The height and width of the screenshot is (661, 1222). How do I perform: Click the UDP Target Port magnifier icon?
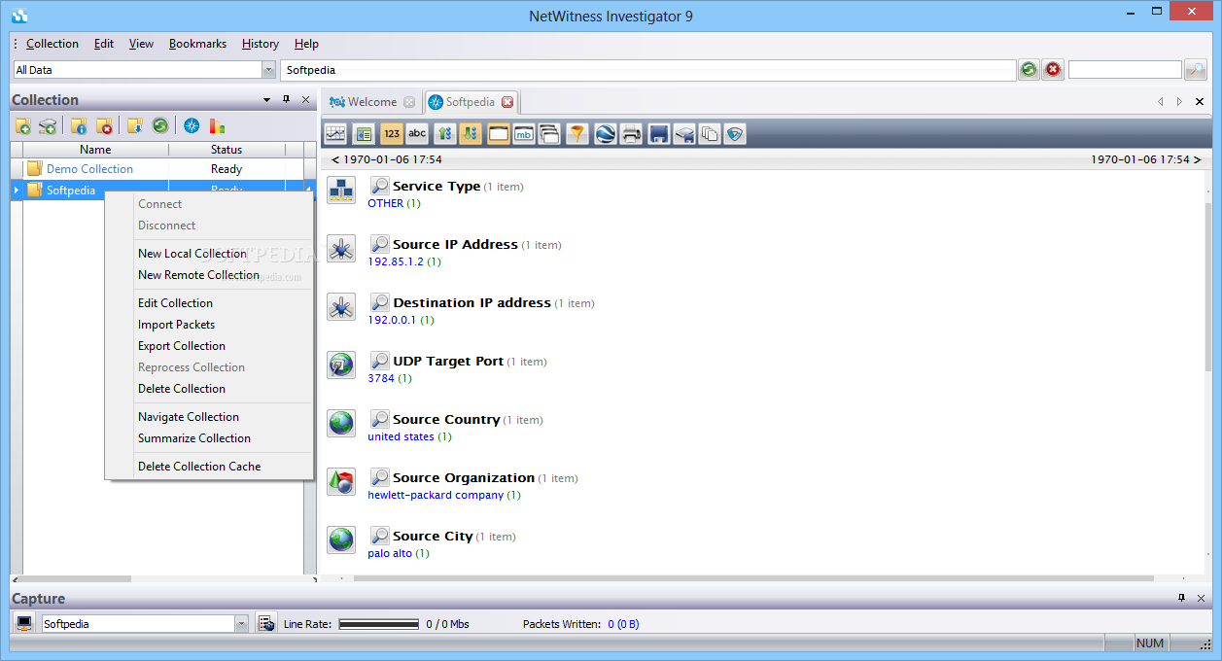click(380, 361)
